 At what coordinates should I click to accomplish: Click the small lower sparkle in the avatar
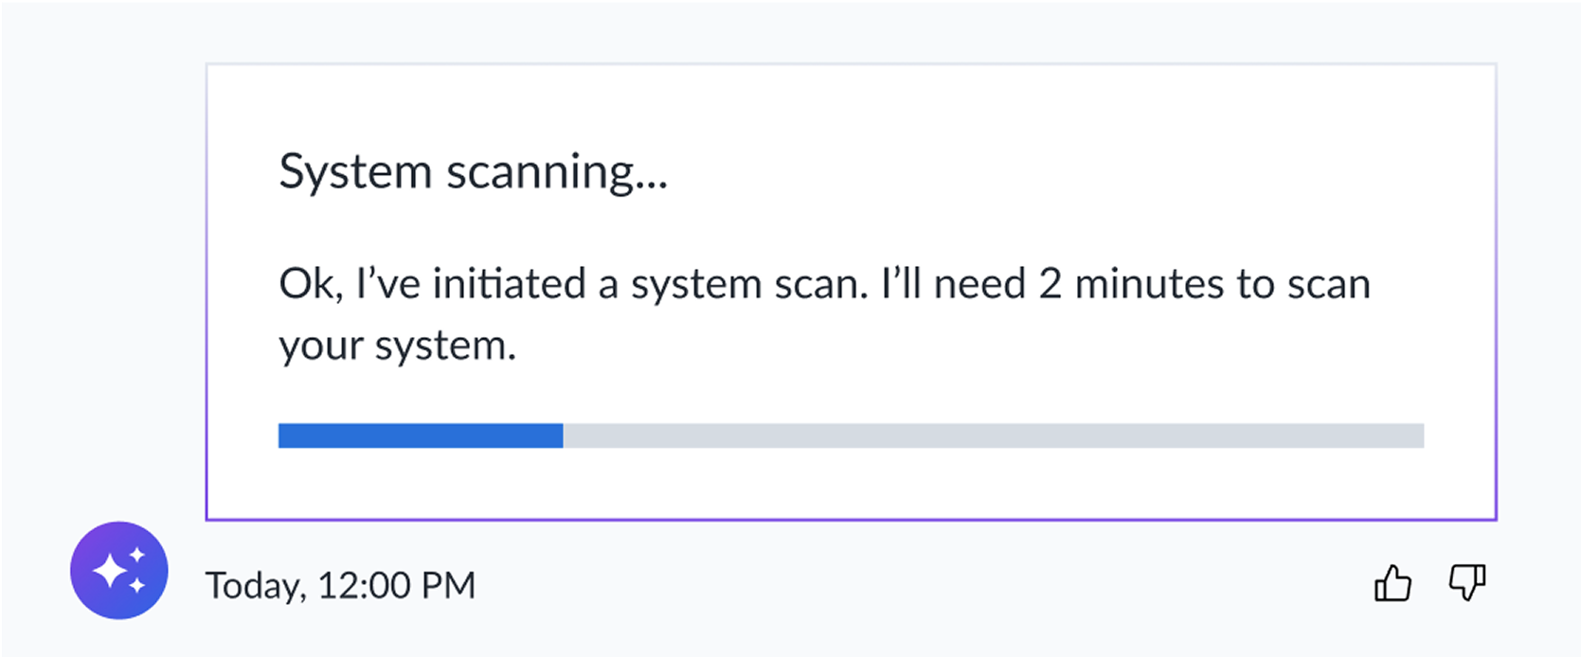pos(138,586)
